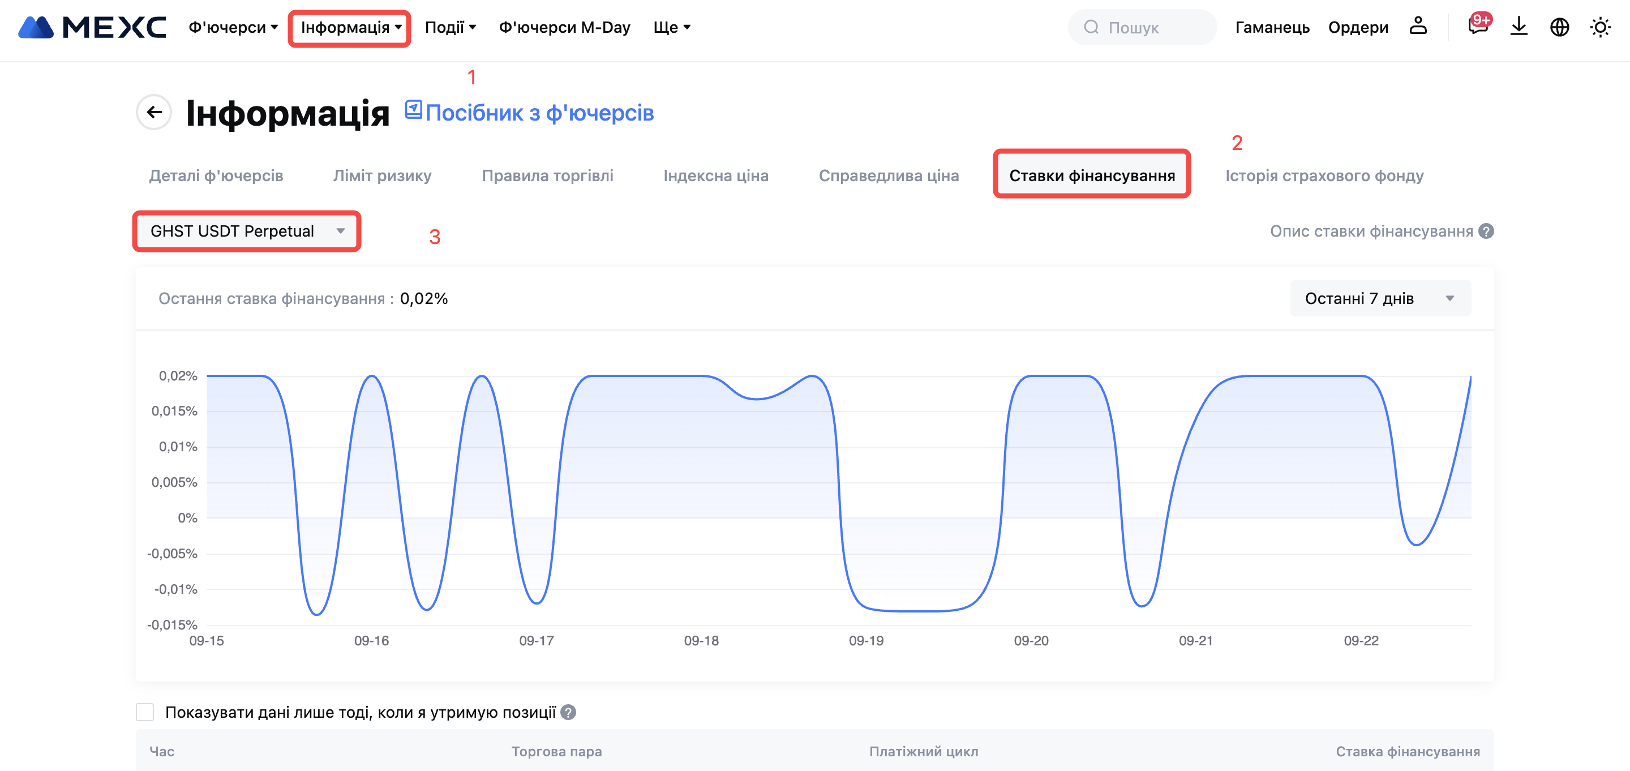This screenshot has width=1630, height=771.
Task: Enable showing data only when holding positions
Action: [x=145, y=713]
